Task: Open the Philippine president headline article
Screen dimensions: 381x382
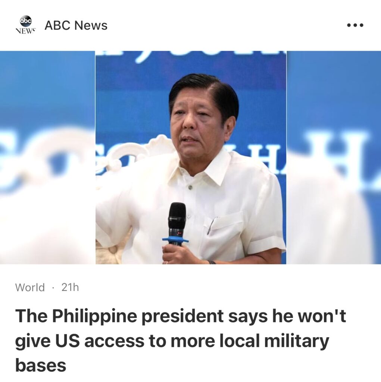Action: pos(181,340)
